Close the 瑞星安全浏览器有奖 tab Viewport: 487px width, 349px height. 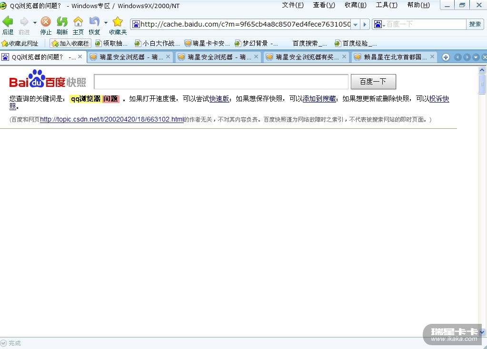[x=344, y=57]
